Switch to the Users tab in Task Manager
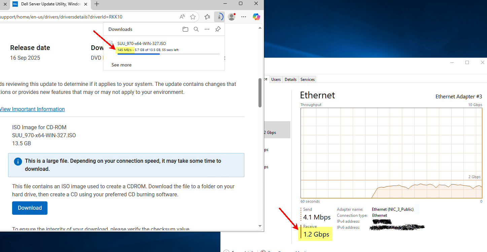Image resolution: width=487 pixels, height=252 pixels. coord(276,80)
